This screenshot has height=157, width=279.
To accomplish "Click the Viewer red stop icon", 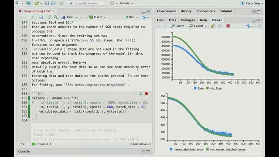I will [x=228, y=26].
